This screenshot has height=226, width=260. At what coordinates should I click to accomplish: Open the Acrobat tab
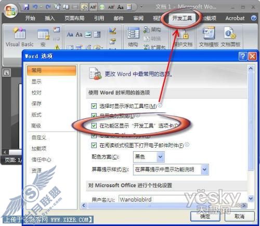(x=235, y=18)
